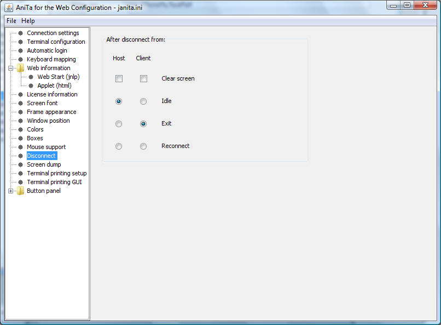Select Client Idle radio button
The height and width of the screenshot is (325, 441).
coord(143,101)
